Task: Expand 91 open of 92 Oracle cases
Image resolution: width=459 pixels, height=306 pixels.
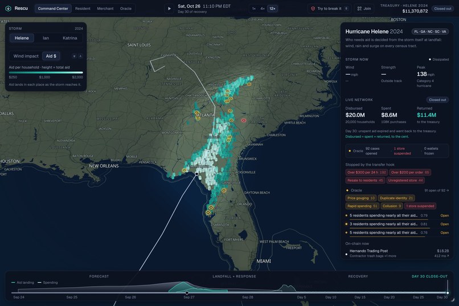Action: tap(436, 190)
